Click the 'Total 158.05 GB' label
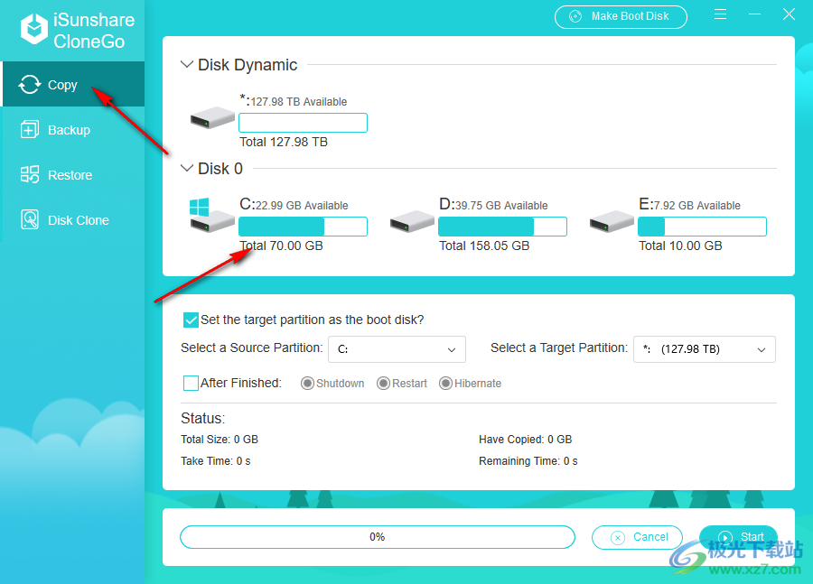Viewport: 813px width, 584px height. click(484, 246)
